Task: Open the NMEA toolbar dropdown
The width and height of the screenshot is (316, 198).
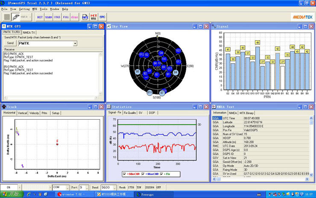Action: point(30,17)
